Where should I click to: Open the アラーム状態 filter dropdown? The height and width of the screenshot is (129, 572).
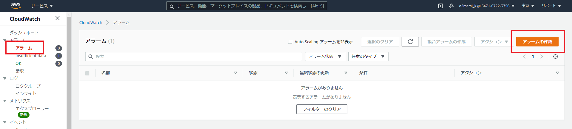(325, 57)
